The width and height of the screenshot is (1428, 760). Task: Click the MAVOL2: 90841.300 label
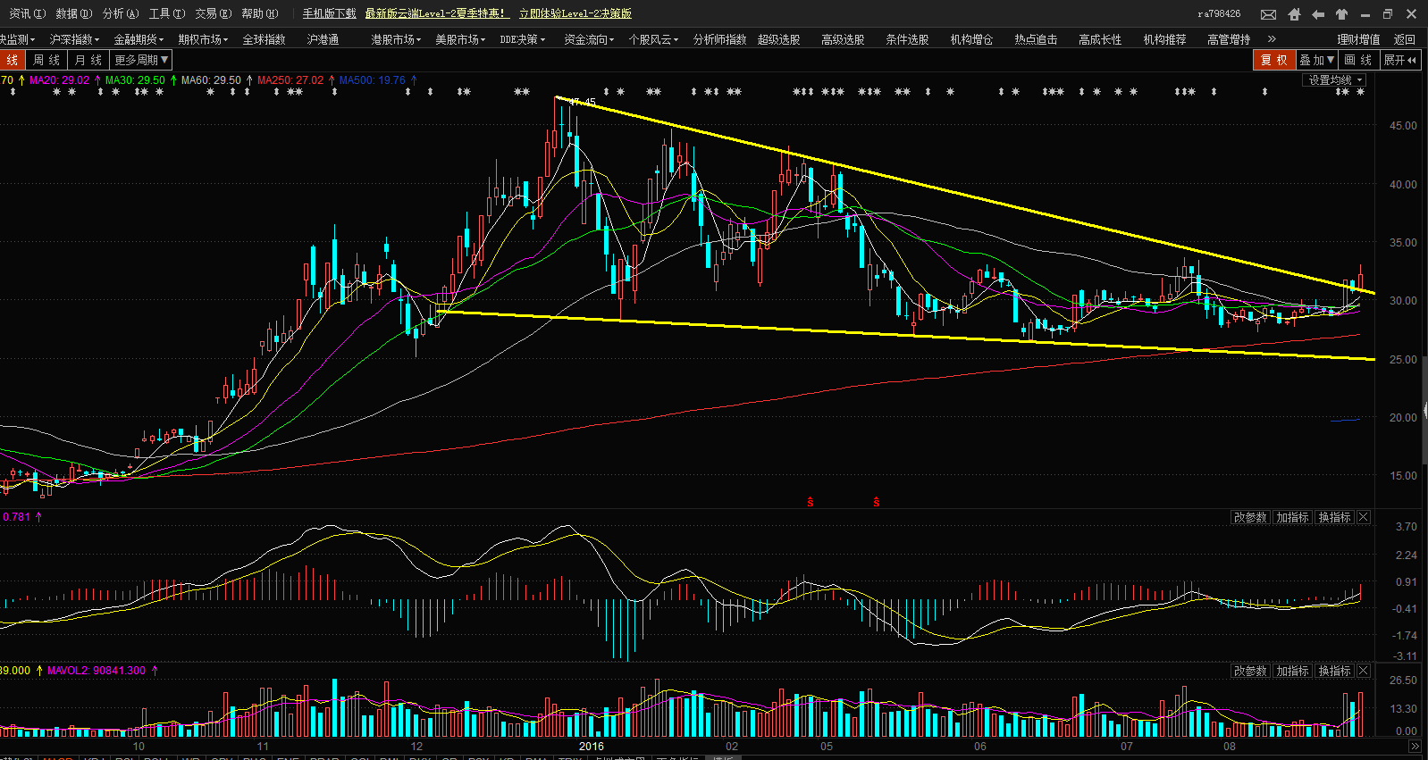(x=97, y=671)
